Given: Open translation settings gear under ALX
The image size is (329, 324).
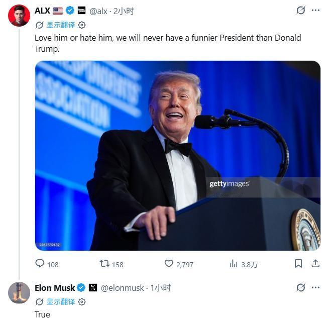Looking at the screenshot, I should click(81, 25).
